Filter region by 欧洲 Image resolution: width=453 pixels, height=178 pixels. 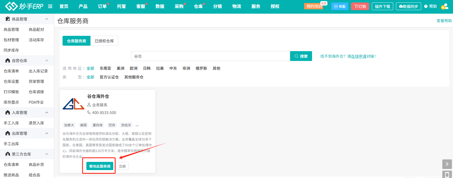pyautogui.click(x=134, y=68)
